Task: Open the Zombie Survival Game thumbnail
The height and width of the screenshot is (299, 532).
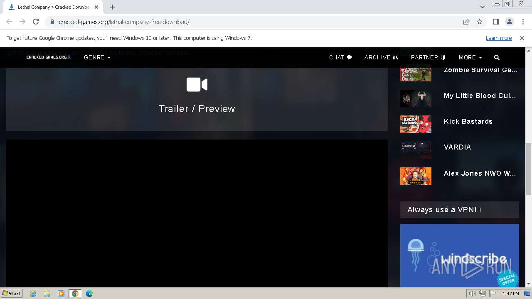Action: click(416, 74)
